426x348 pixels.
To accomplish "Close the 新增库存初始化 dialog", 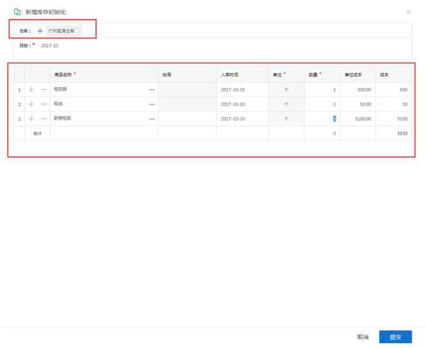I will point(408,12).
